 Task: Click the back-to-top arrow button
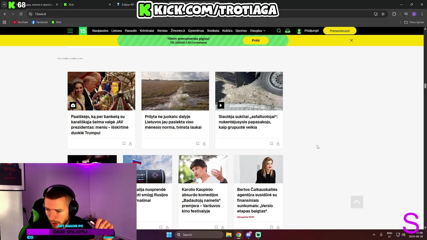[x=357, y=202]
